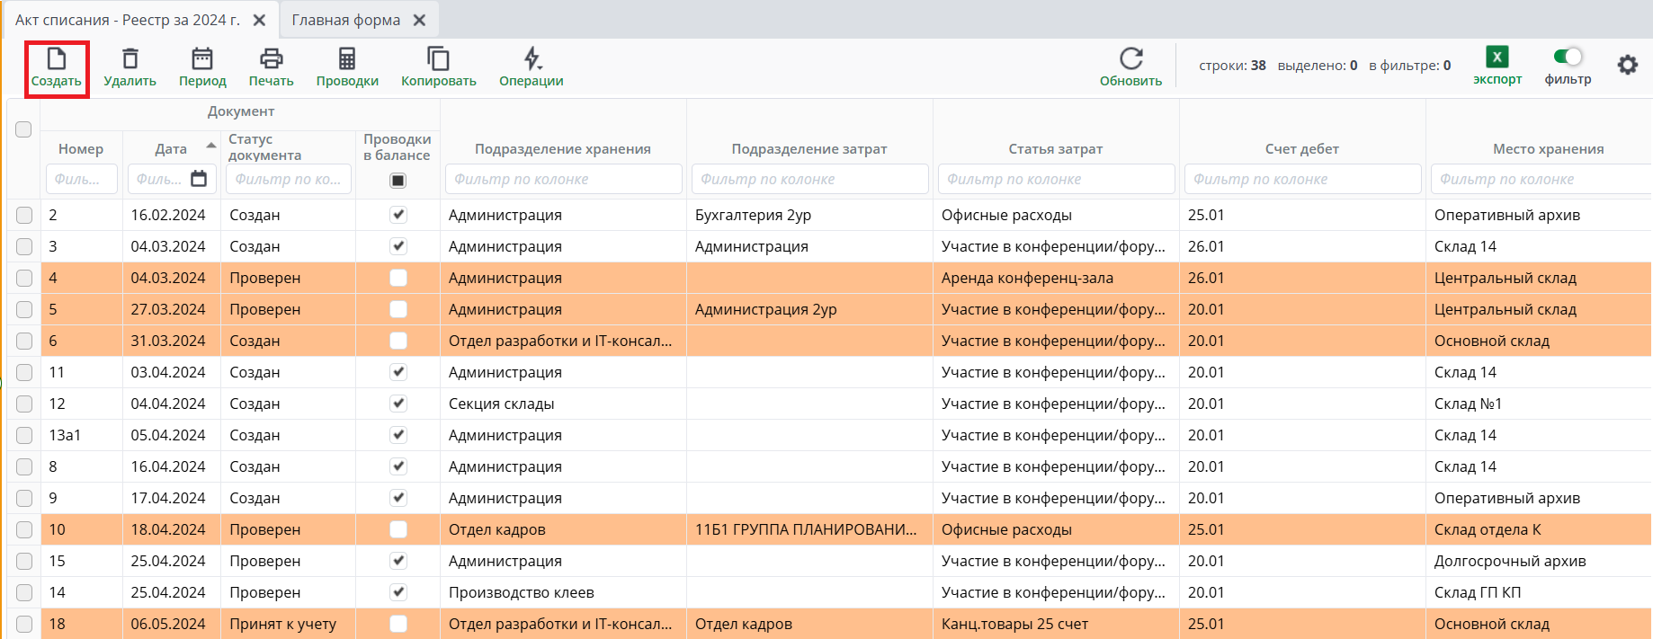1653x639 pixels.
Task: Click the Копировать copy icon
Action: point(438,59)
